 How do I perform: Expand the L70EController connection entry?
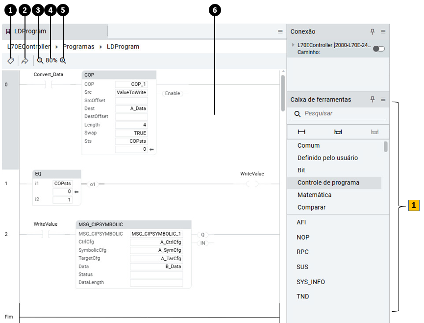point(293,45)
